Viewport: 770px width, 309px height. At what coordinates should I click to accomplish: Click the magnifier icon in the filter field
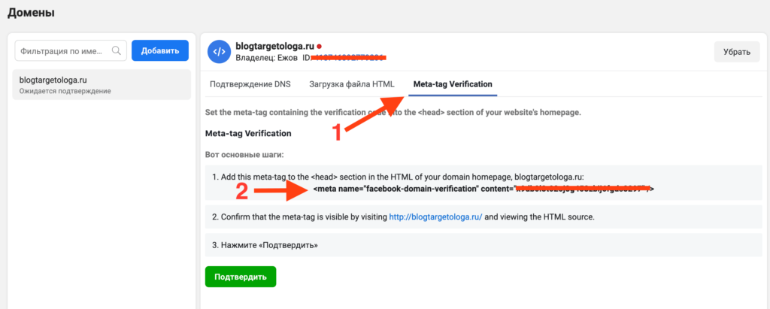(117, 51)
